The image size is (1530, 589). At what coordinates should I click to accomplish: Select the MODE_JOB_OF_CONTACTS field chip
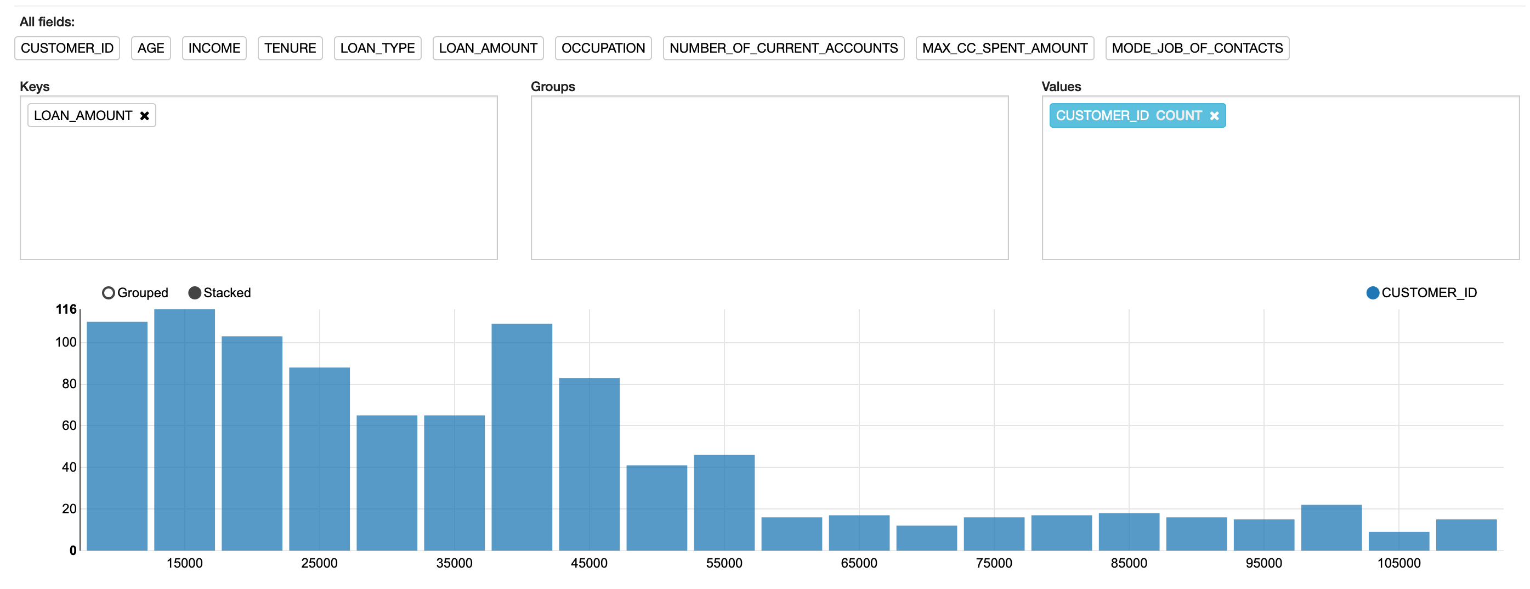pyautogui.click(x=1196, y=48)
